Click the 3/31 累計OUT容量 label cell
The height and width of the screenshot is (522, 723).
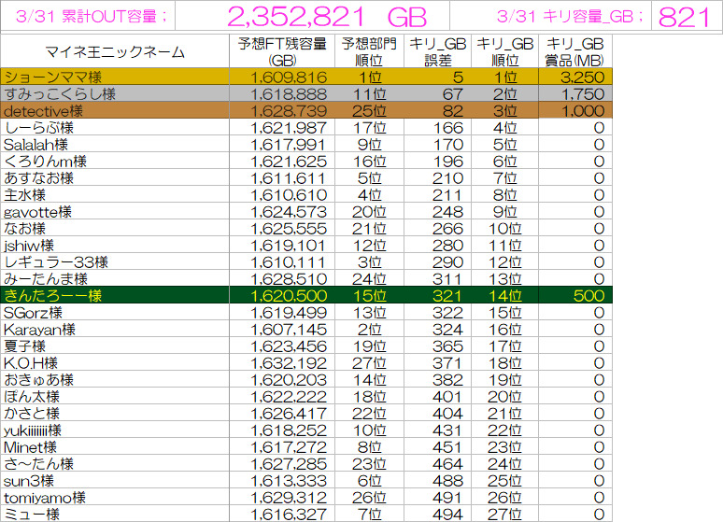(x=87, y=16)
